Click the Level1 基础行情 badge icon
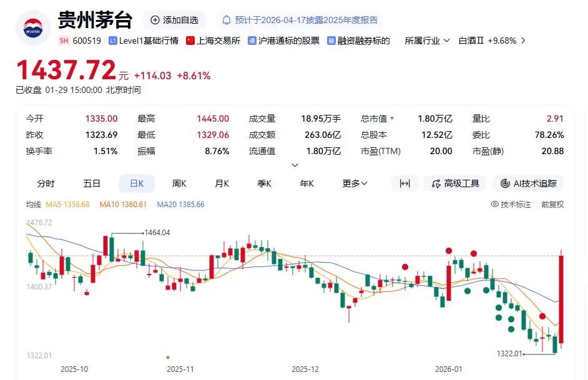 coord(113,41)
